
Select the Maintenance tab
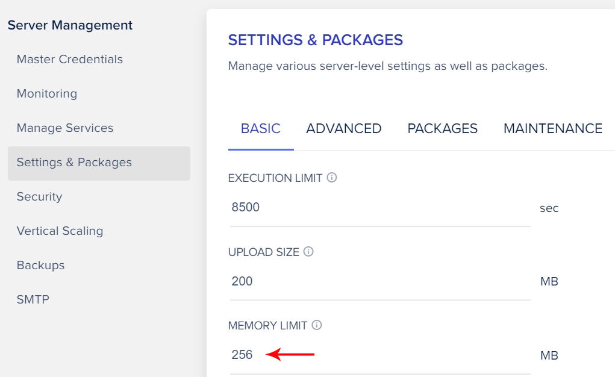(552, 128)
